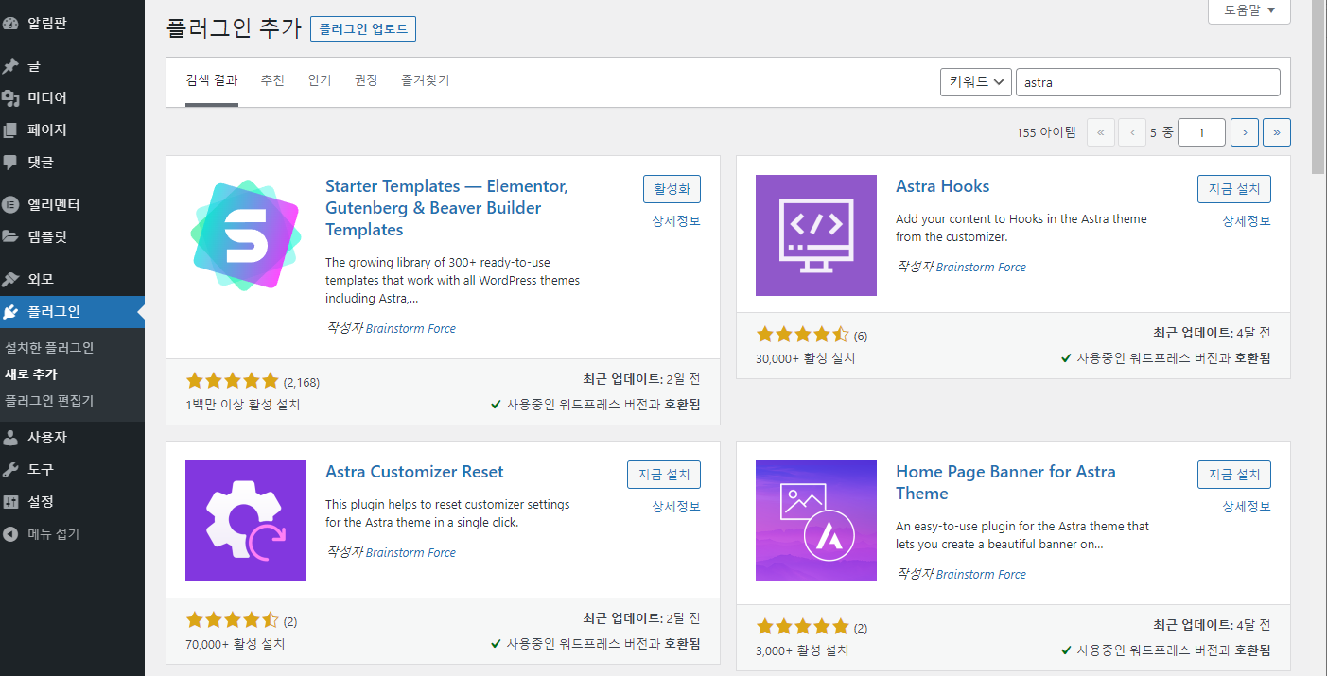Image resolution: width=1327 pixels, height=676 pixels.
Task: Click the 3,000+ 활성 설치 text
Action: point(802,650)
